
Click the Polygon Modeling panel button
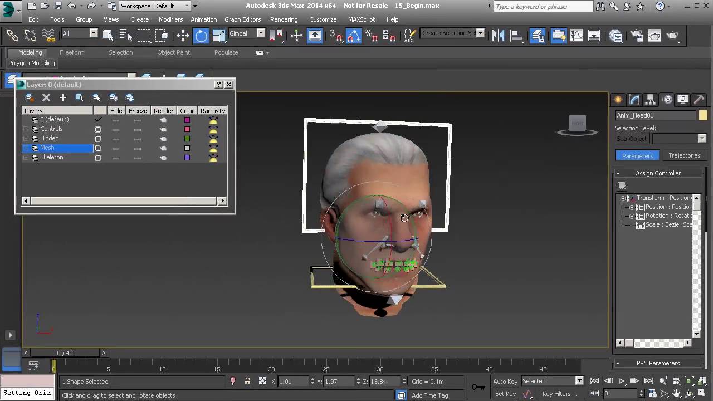(x=32, y=63)
